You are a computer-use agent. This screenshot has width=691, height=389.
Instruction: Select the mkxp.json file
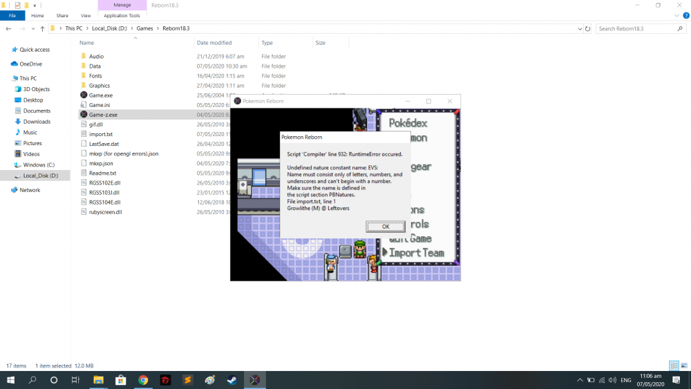tap(101, 164)
